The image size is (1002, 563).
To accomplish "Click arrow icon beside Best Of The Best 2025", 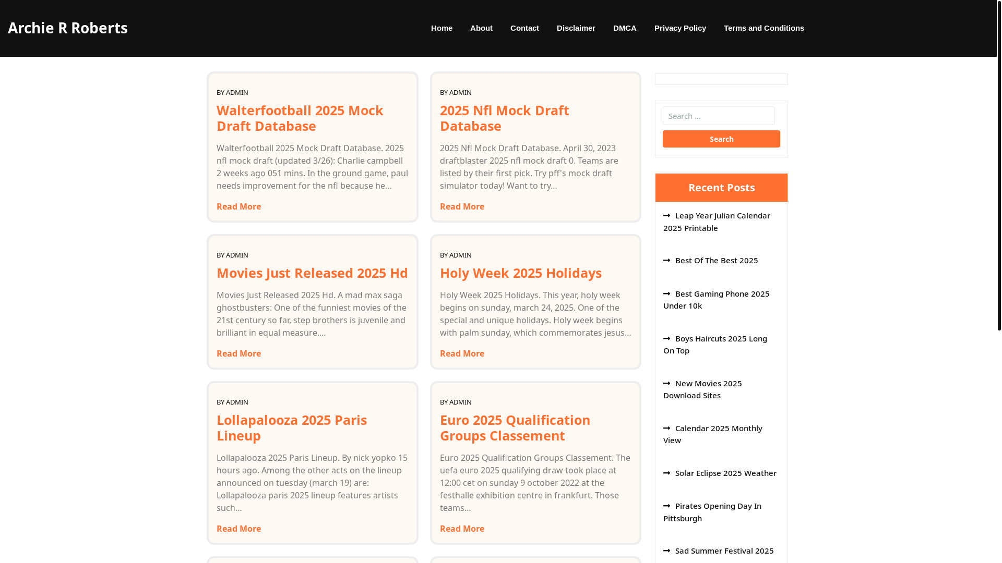I will click(x=666, y=260).
